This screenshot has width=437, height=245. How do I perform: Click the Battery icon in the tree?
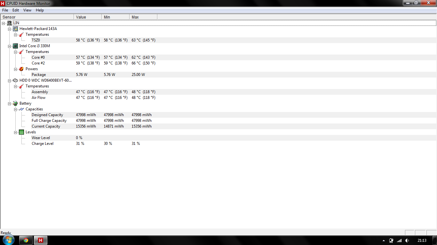(x=15, y=103)
